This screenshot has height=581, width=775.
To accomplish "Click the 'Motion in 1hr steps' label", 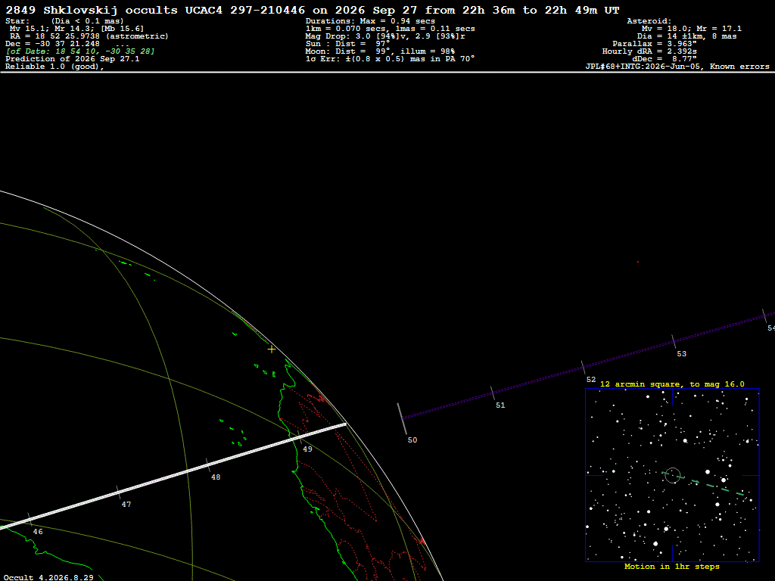I will (672, 566).
